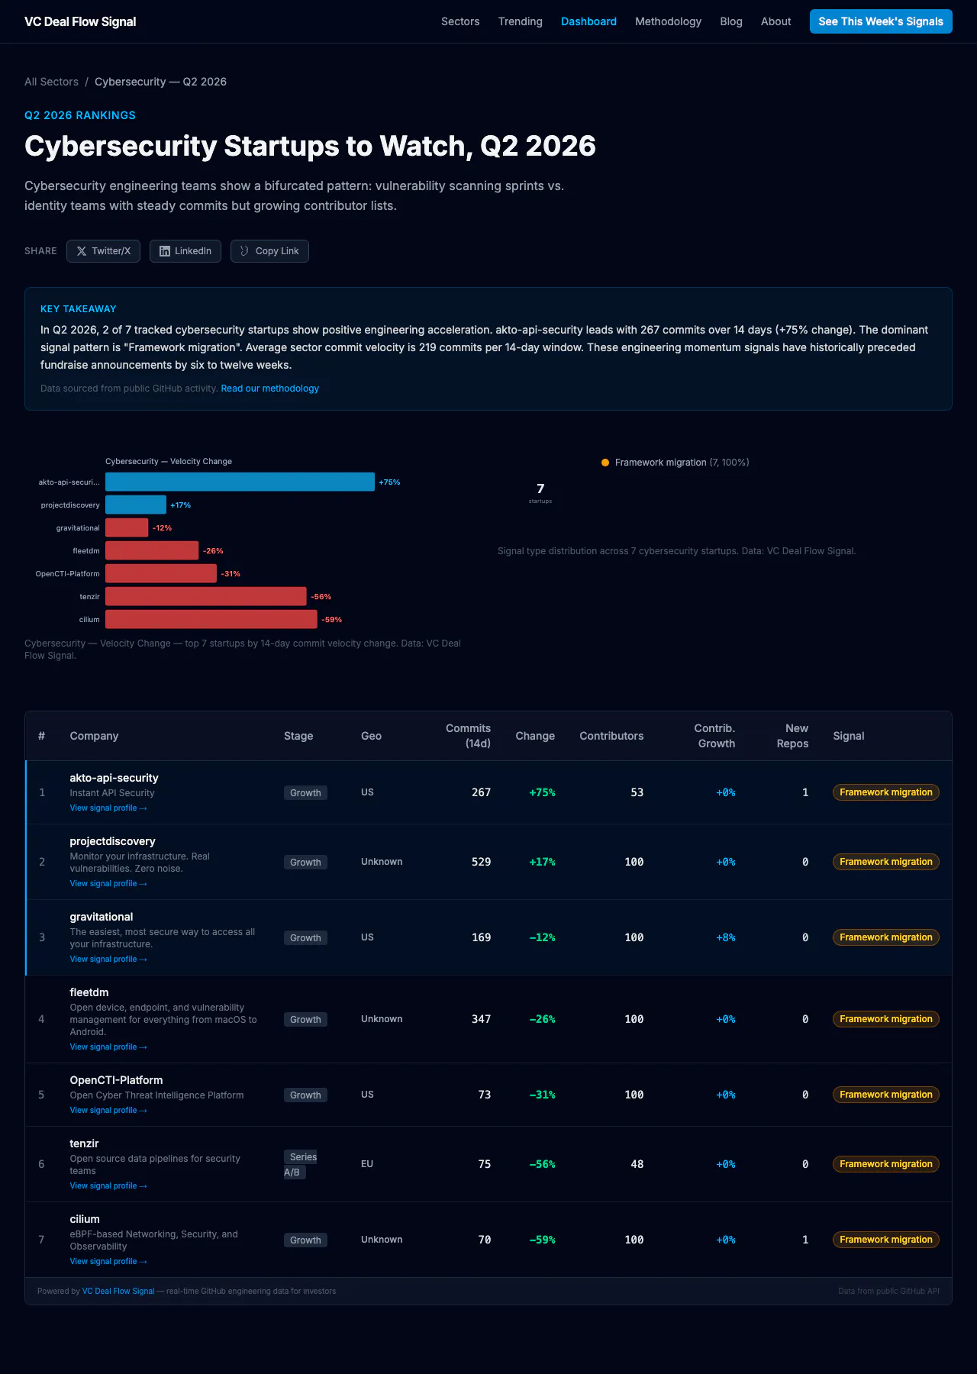Click the +75% change value in table
Viewport: 977px width, 1374px height.
pyautogui.click(x=543, y=792)
